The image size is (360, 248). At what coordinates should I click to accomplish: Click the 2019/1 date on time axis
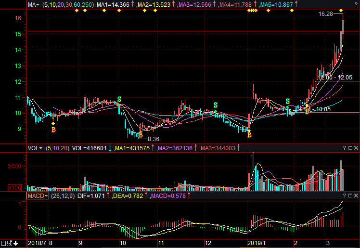coord(255,244)
